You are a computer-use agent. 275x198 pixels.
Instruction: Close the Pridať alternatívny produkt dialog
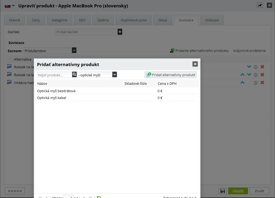click(195, 64)
